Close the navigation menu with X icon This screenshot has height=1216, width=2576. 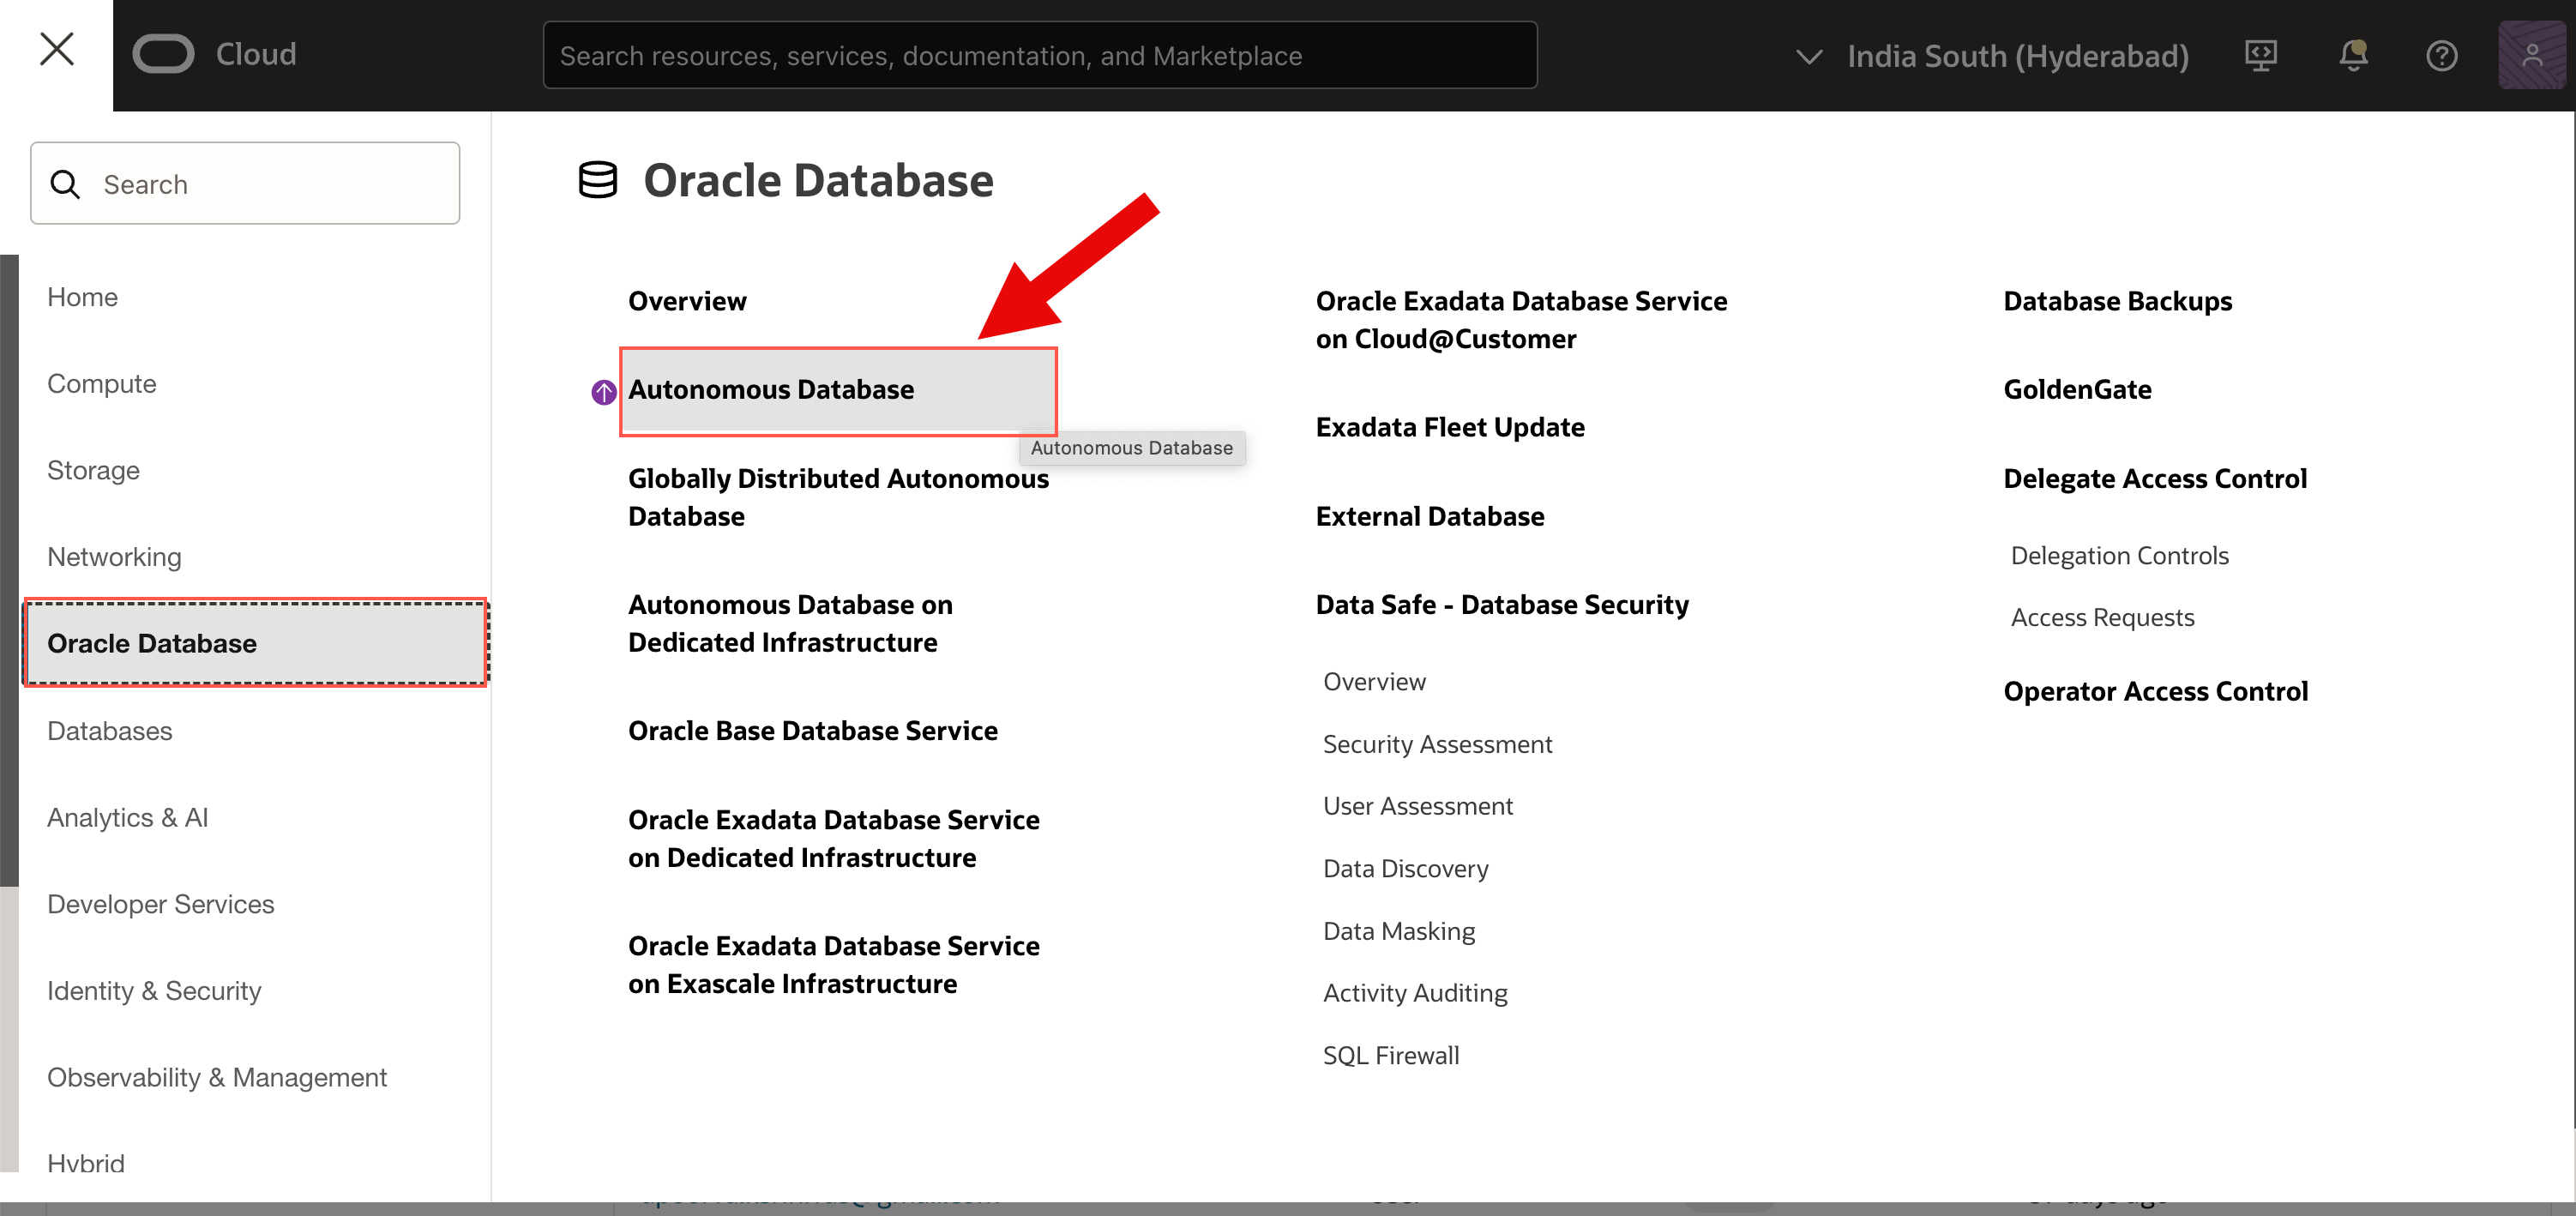(56, 50)
